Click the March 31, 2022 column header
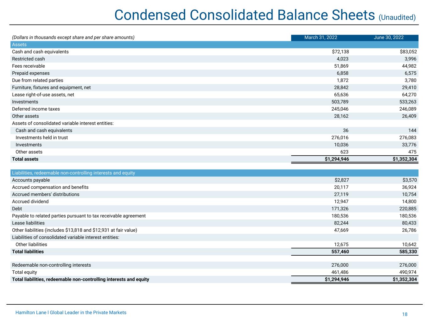 pos(321,38)
